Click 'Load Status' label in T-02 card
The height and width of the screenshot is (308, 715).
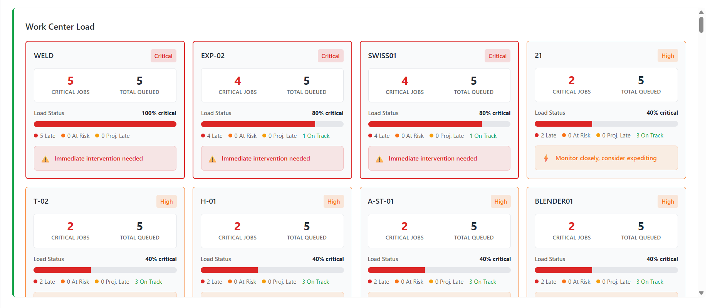tap(49, 259)
